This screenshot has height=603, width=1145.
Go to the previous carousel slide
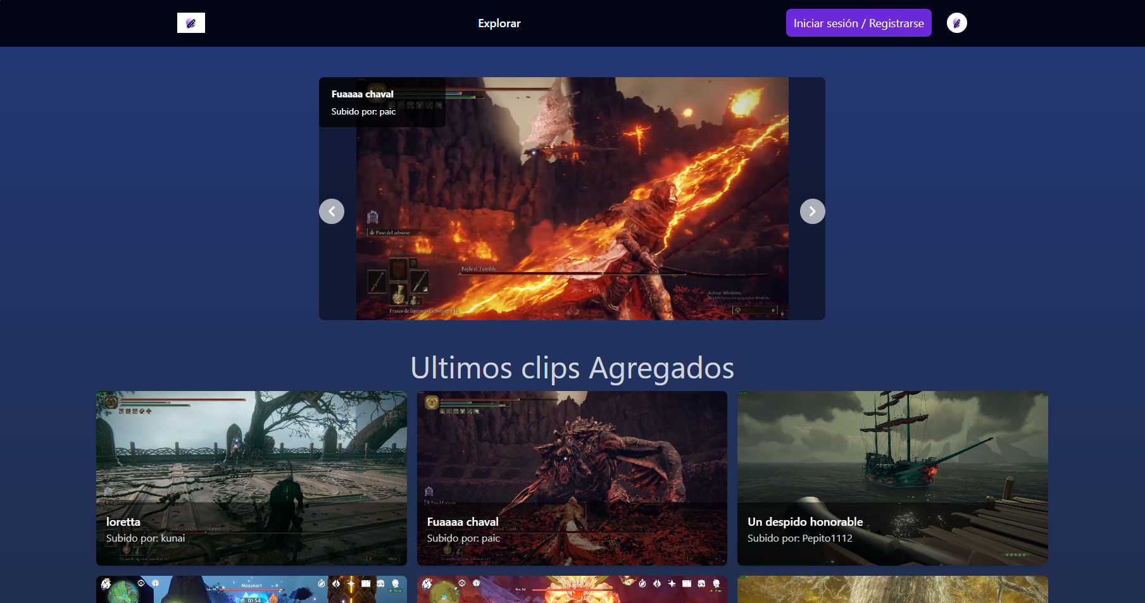pyautogui.click(x=332, y=211)
